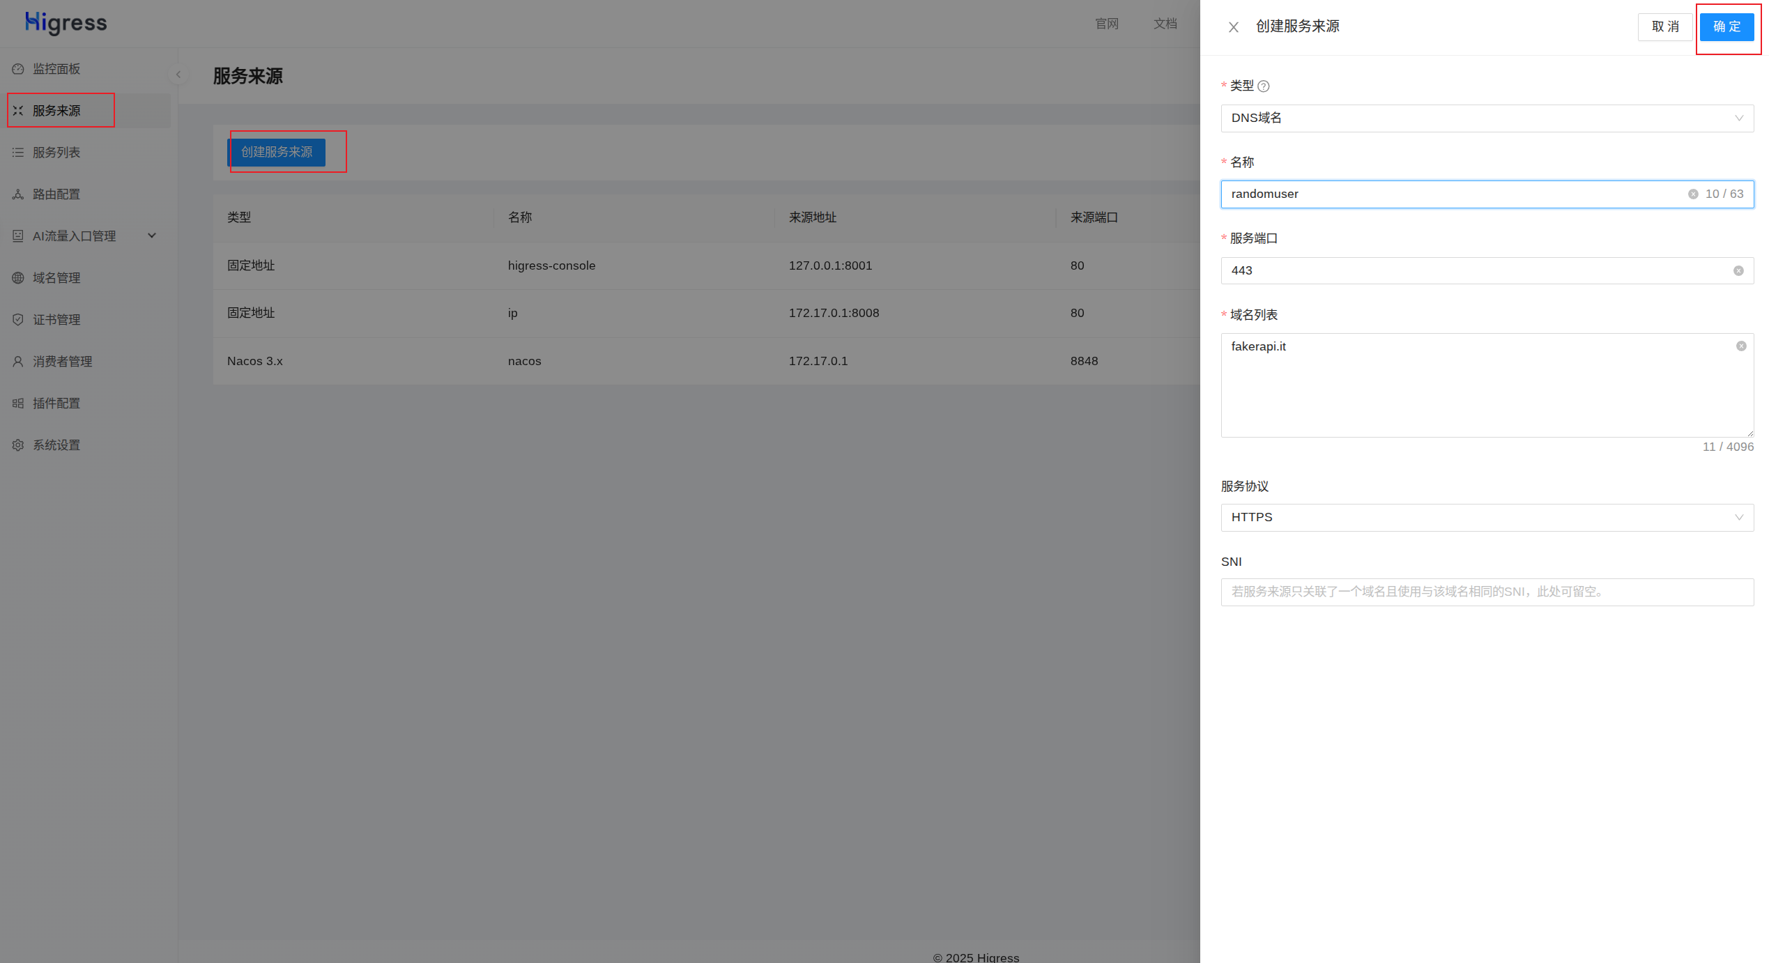
Task: Clear the 域名列表 text area via its clear icon
Action: pos(1741,346)
